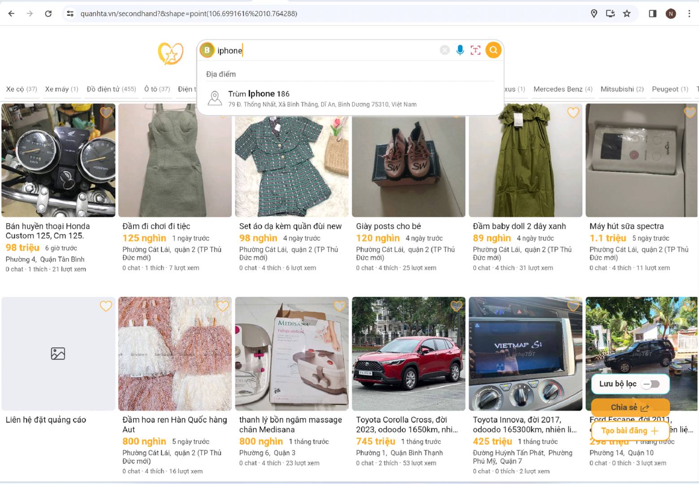This screenshot has height=484, width=699.
Task: Open the browser side panel
Action: (653, 13)
